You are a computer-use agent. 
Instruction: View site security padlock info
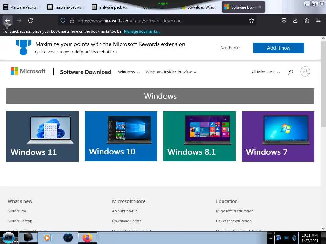click(72, 20)
